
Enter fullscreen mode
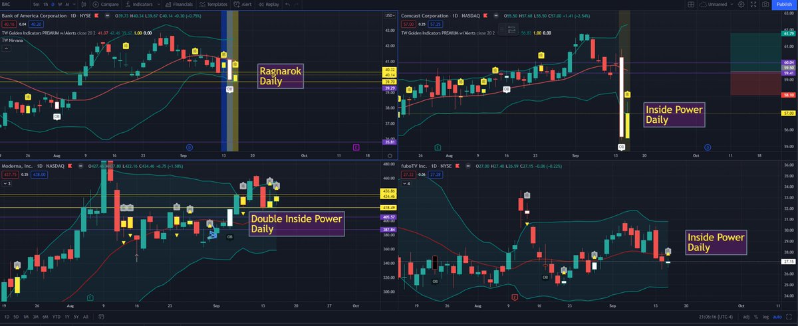[753, 5]
